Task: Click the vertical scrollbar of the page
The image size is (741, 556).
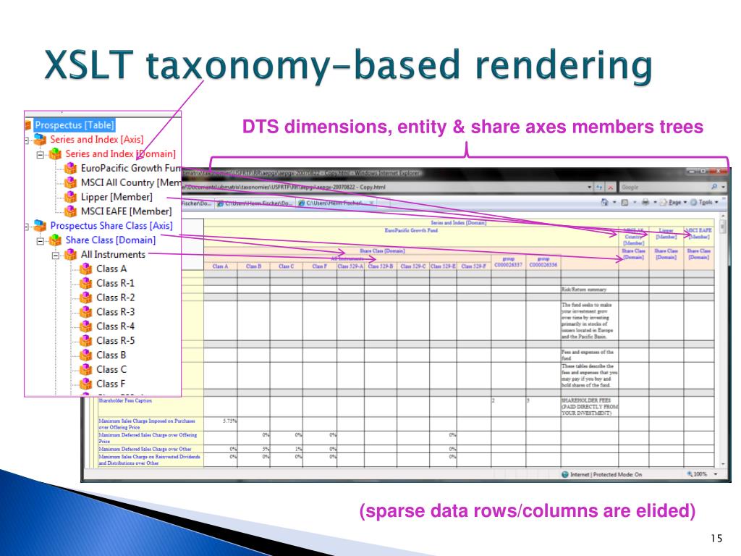Action: click(722, 340)
